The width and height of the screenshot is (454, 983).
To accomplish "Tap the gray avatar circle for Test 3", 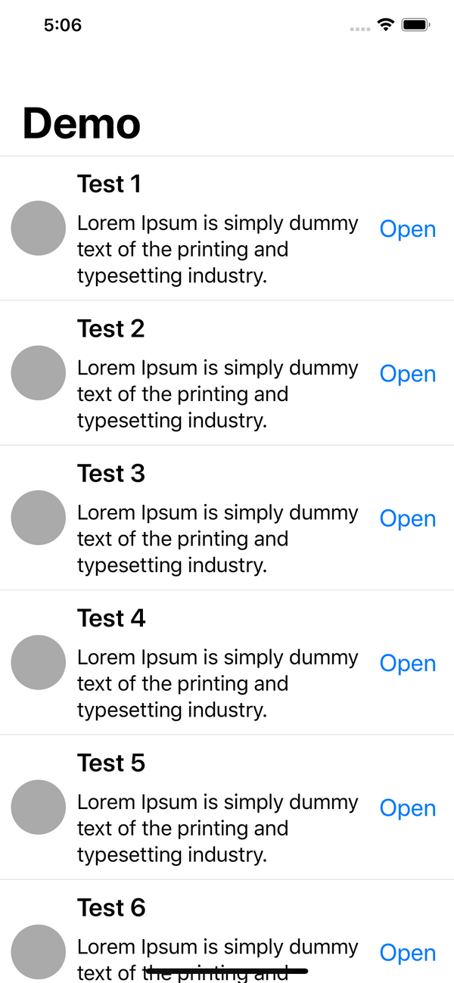I will (x=39, y=518).
